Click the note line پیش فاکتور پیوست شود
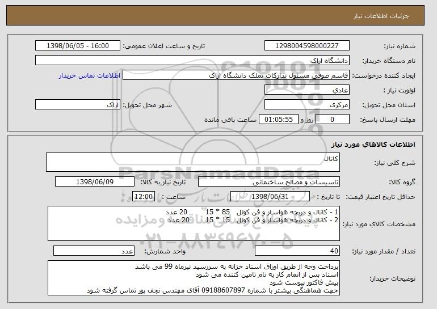Viewport: 437px width, 309px height. pyautogui.click(x=304, y=282)
